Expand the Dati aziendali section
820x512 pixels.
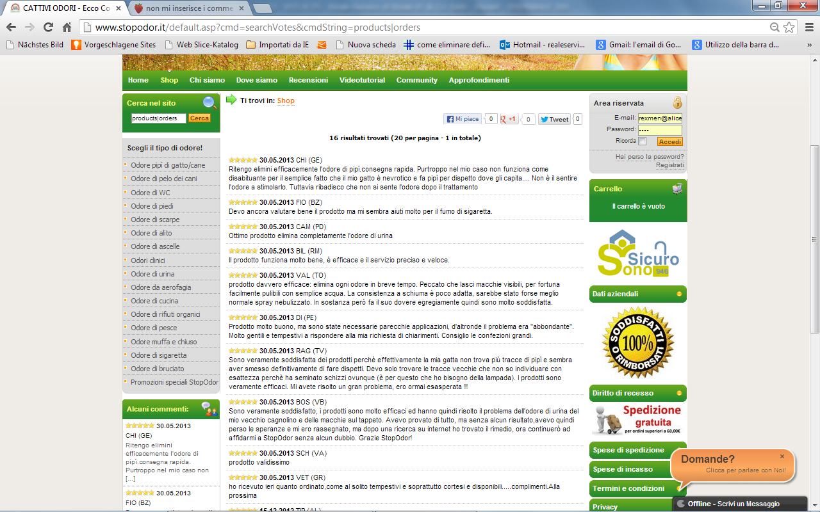(x=638, y=294)
